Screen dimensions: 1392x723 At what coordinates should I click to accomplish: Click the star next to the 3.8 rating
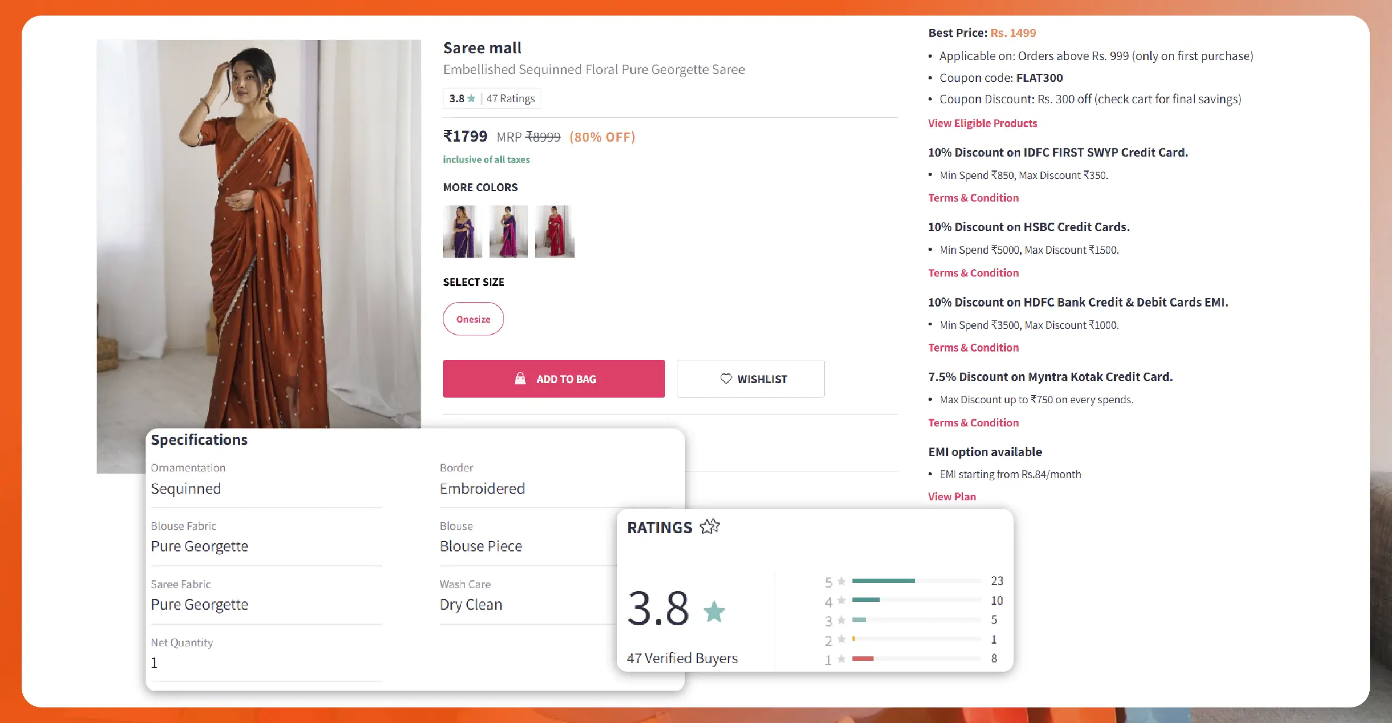[471, 98]
